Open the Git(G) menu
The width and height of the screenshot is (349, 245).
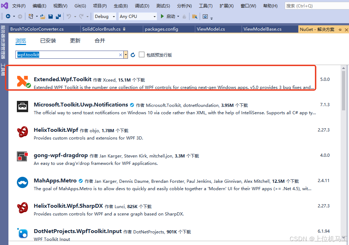click(80, 6)
